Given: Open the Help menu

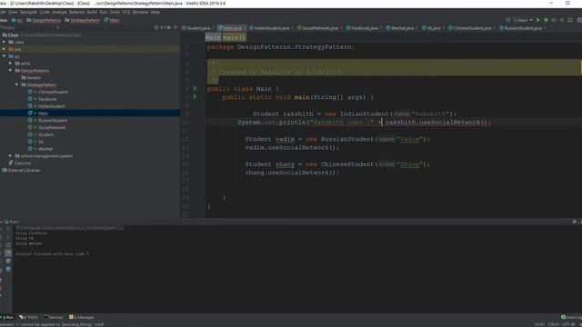Looking at the screenshot, I should point(156,12).
